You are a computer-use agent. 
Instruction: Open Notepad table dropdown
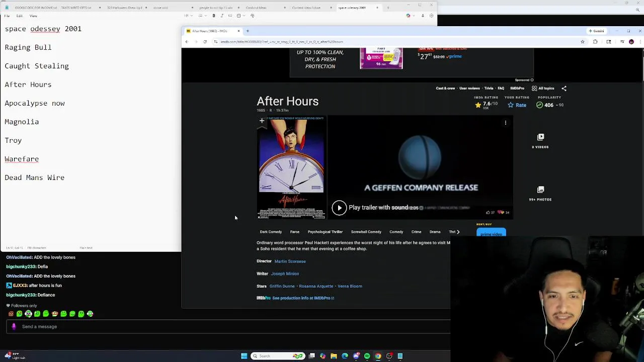pos(241,16)
